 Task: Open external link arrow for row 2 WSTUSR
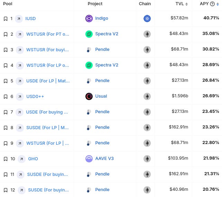click(20, 34)
